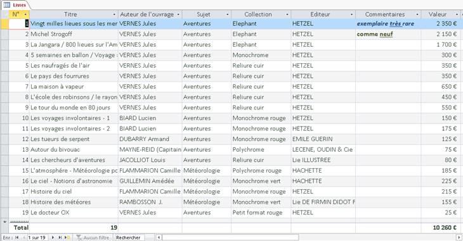The height and width of the screenshot is (241, 463).
Task: Click the Rechercher search field
Action: point(129,237)
